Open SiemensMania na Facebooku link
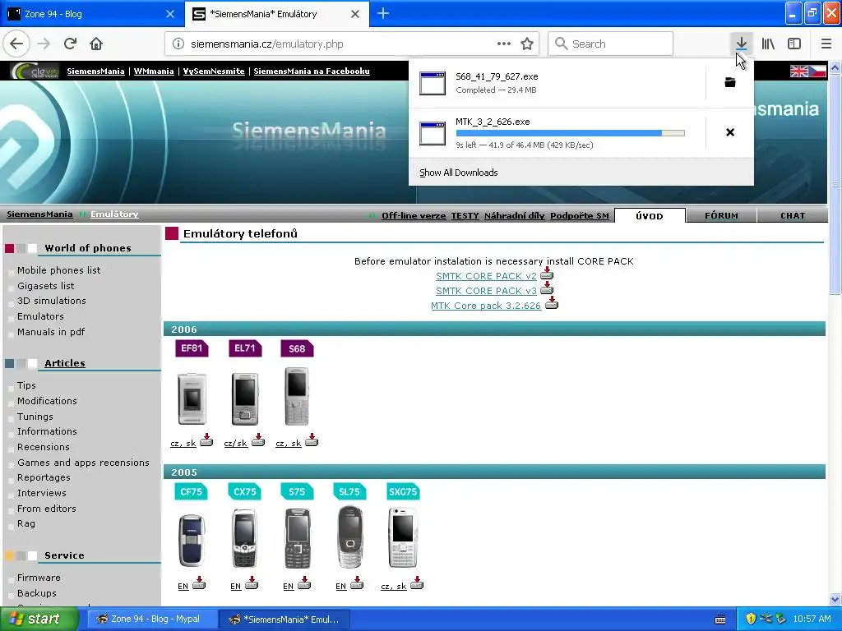Screen dimensions: 842x631 [312, 71]
